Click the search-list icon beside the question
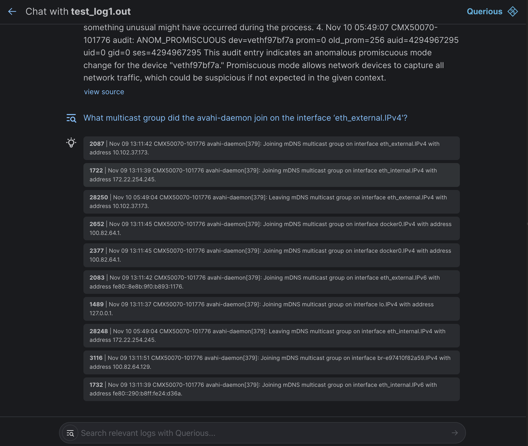Image resolution: width=528 pixels, height=446 pixels. (x=71, y=118)
